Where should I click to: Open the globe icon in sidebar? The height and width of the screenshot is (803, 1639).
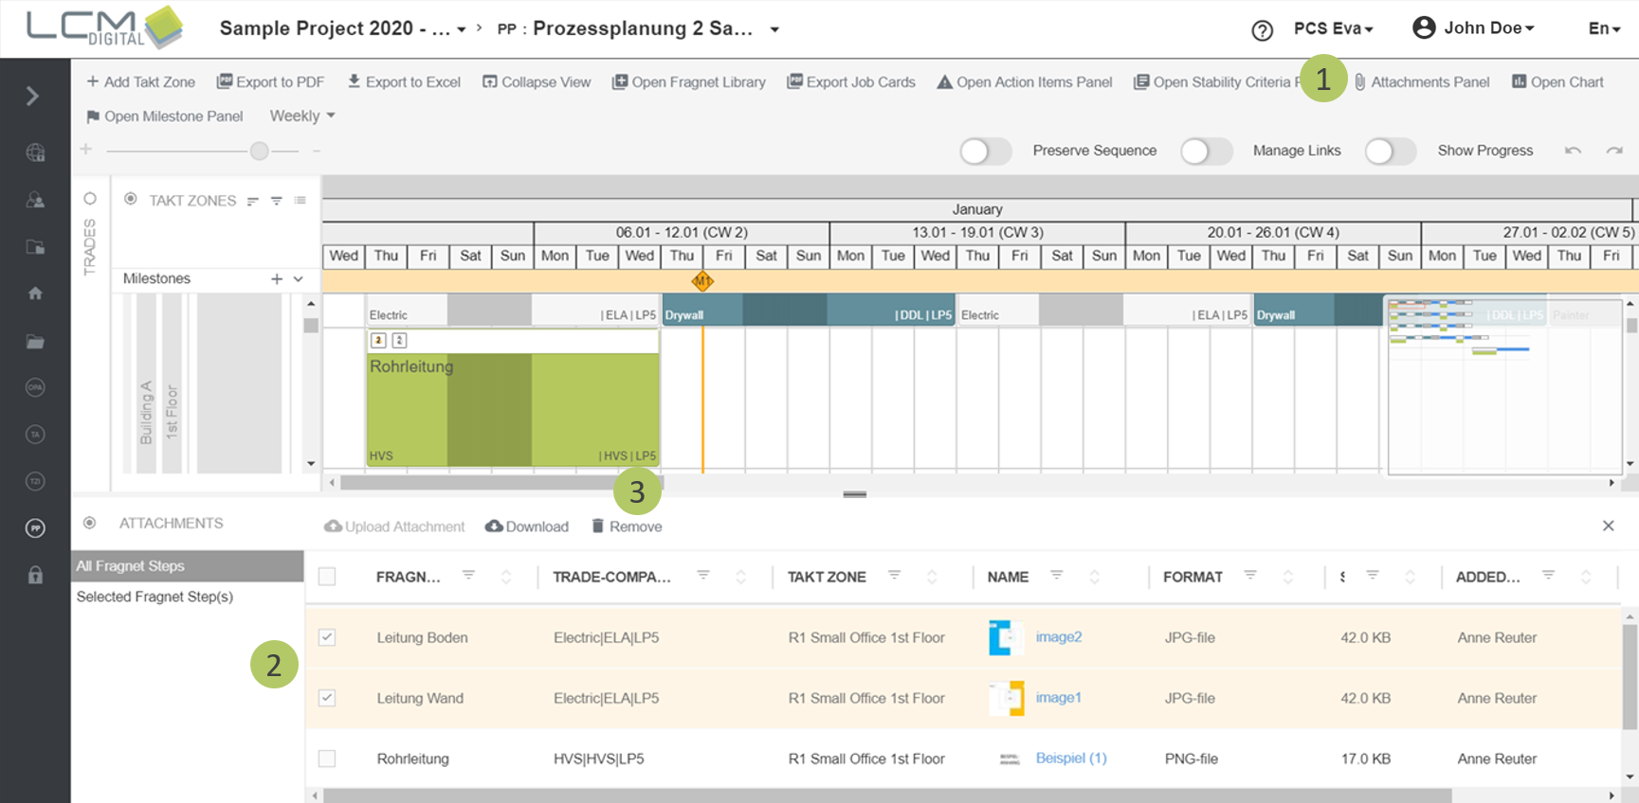pos(35,152)
